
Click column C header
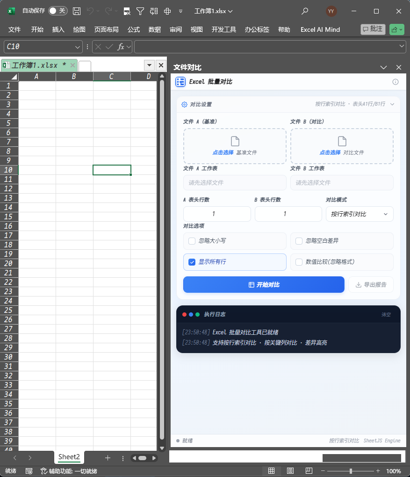point(112,77)
